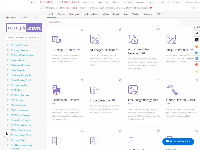Viewport: 200px width, 150px height.
Task: Favorite the Online Drawing Board card star
Action: pyautogui.click(x=197, y=80)
